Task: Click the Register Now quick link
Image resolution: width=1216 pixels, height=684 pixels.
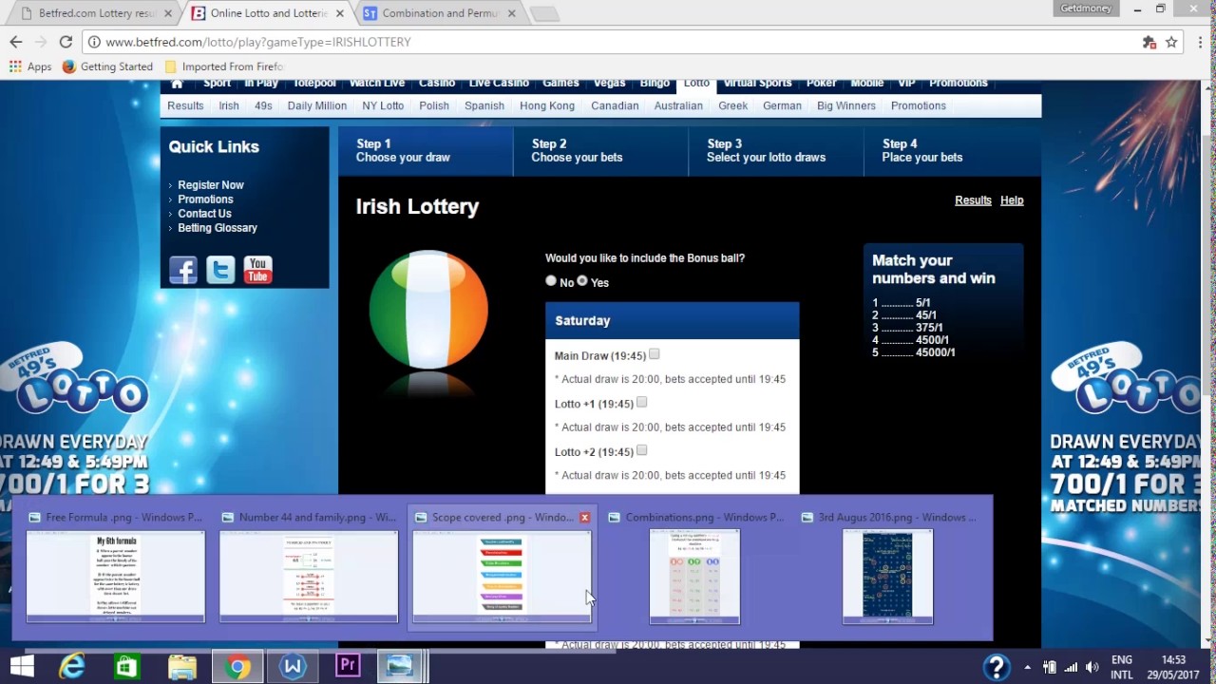Action: (211, 185)
